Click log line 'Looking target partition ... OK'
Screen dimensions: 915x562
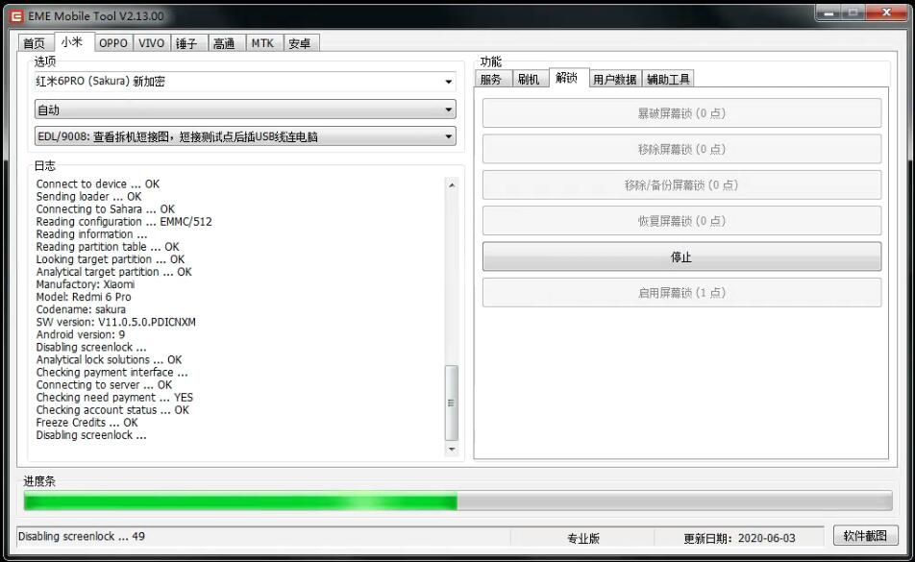pos(111,259)
